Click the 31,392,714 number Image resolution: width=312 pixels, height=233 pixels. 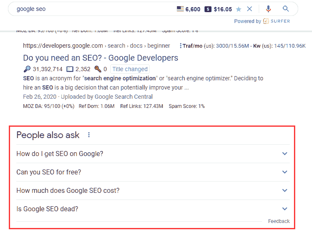pyautogui.click(x=47, y=69)
